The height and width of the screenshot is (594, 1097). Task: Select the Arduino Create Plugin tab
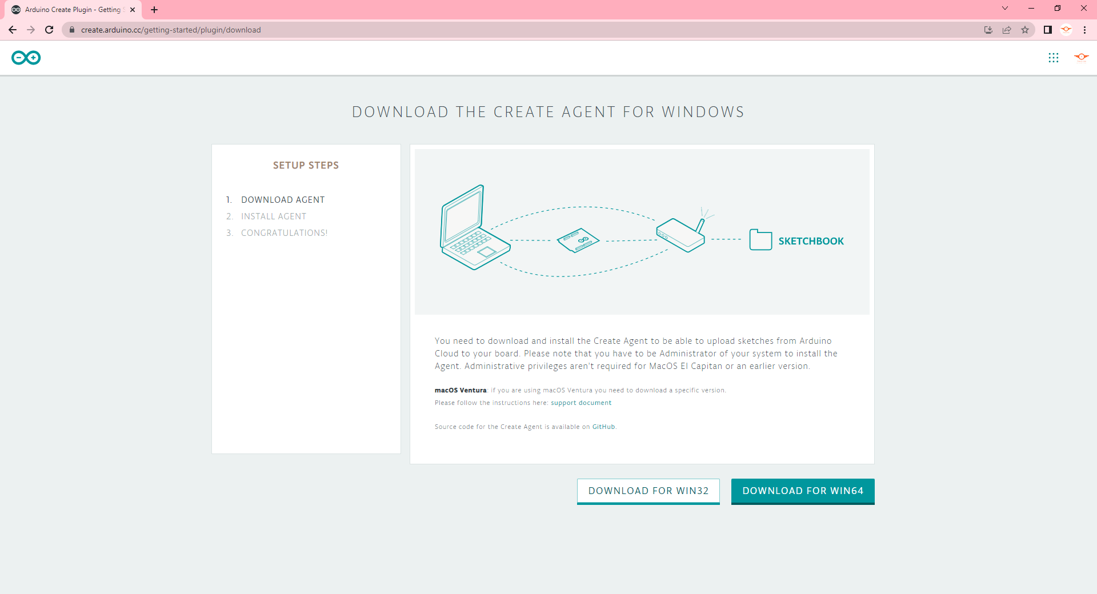click(x=73, y=10)
